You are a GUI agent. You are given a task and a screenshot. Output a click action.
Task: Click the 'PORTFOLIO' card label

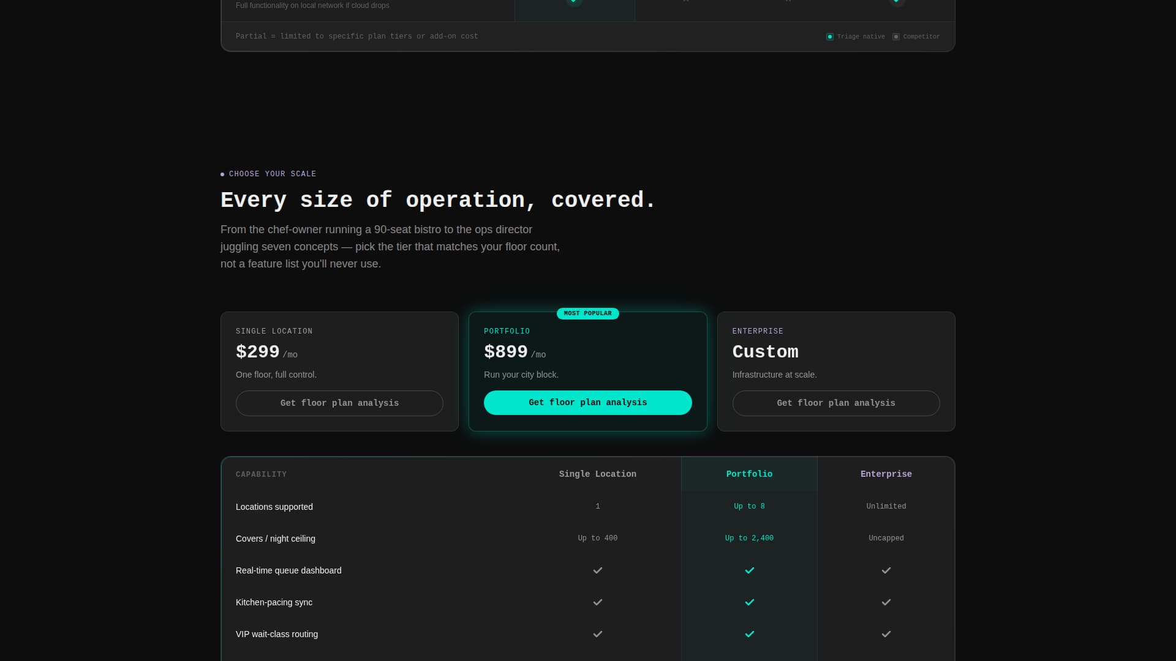pos(507,331)
